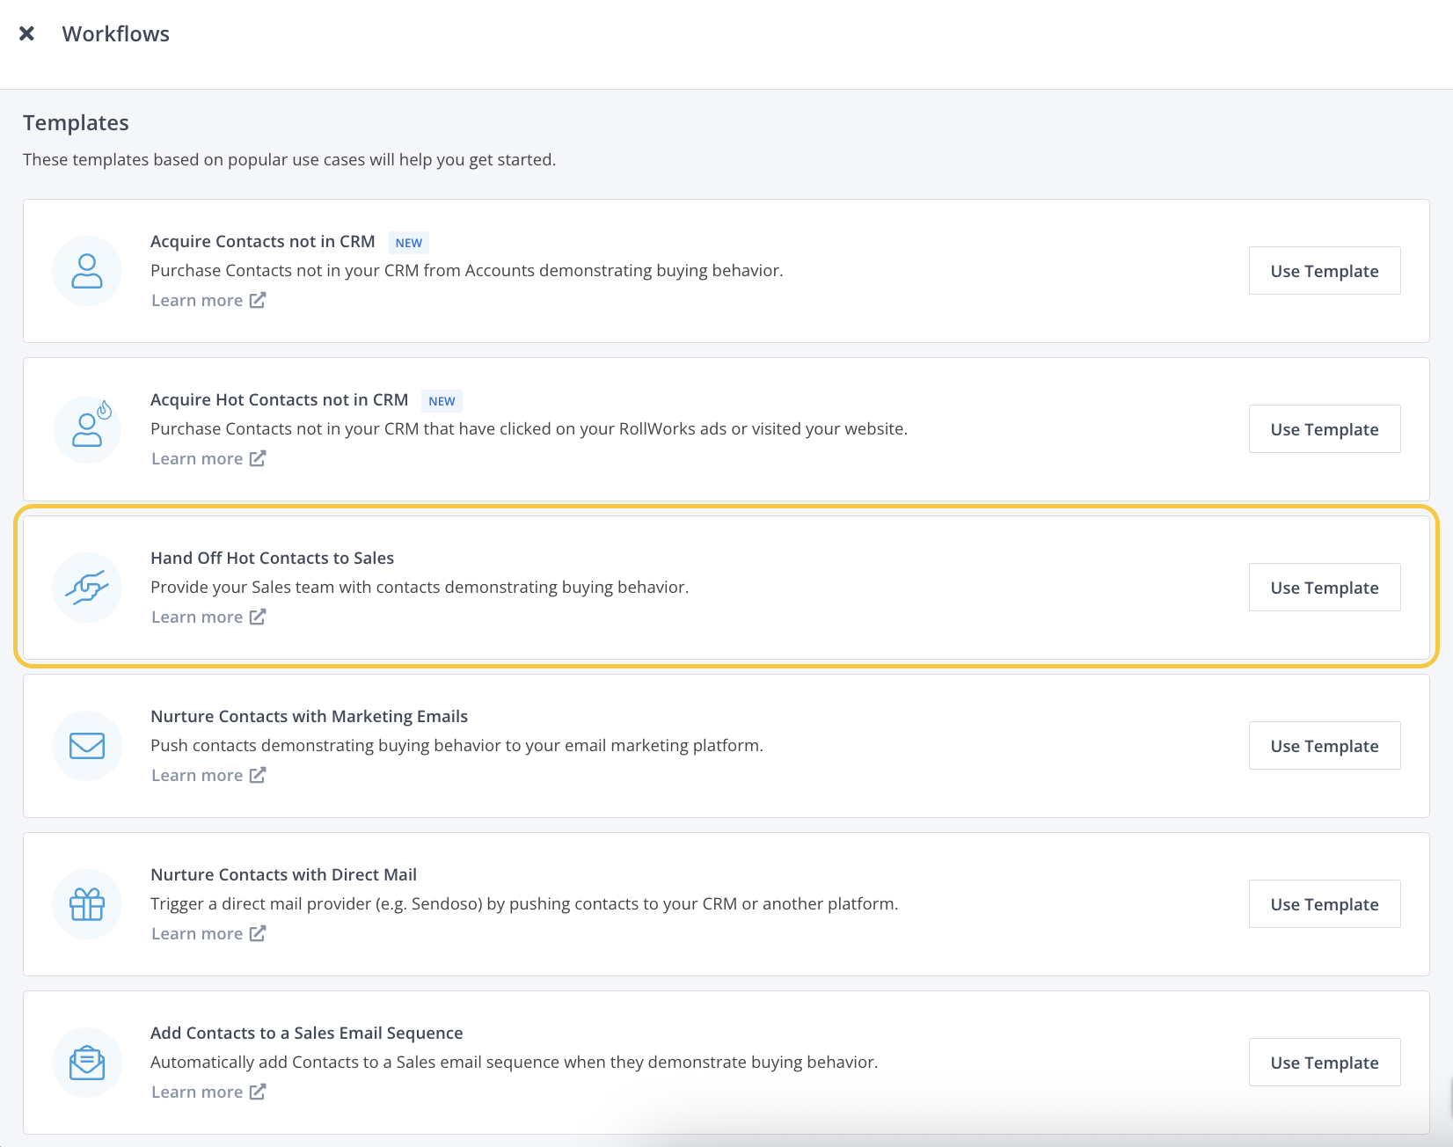Open Learn more under Add Contacts to Sales Email Sequence
The height and width of the screenshot is (1147, 1453).
197,1092
